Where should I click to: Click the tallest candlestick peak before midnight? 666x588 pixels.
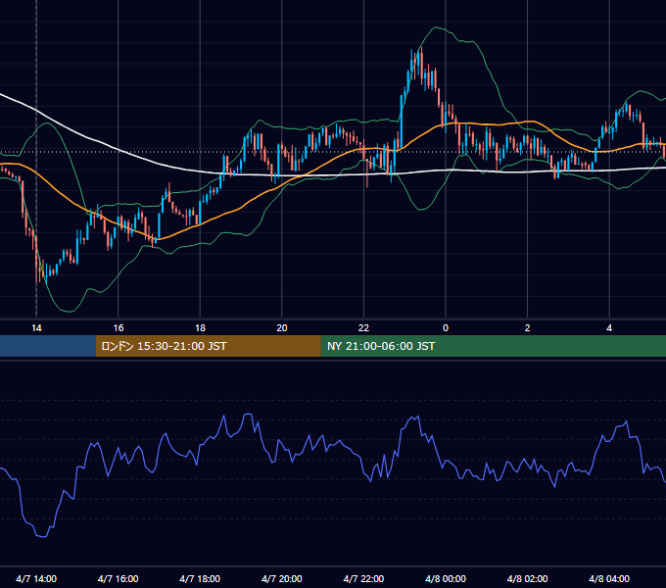point(422,64)
